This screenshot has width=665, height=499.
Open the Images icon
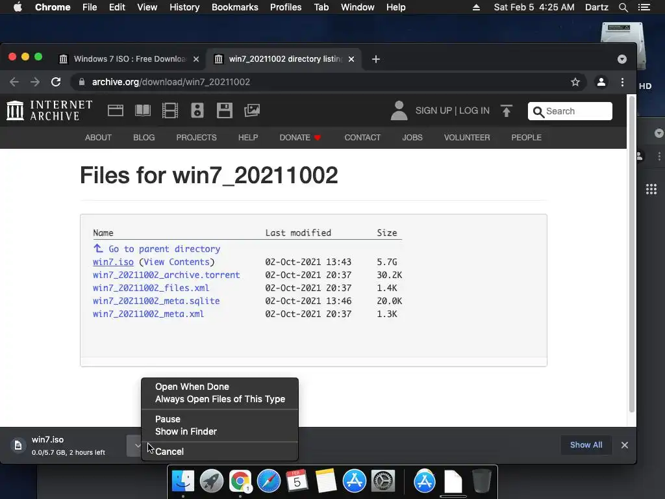point(252,110)
